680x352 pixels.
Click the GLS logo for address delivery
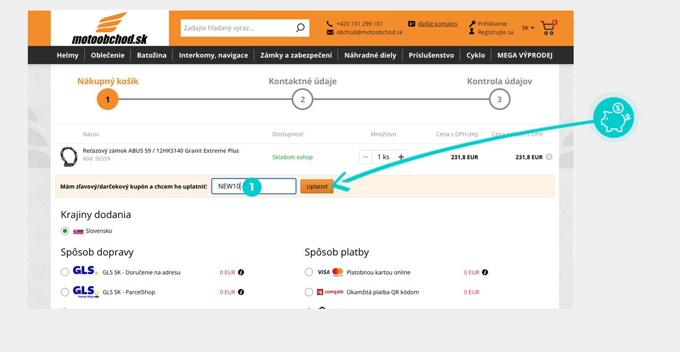click(x=85, y=270)
